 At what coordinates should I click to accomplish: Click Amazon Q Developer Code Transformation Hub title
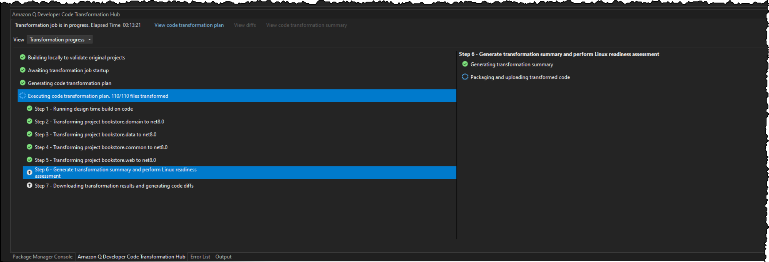[x=66, y=14]
